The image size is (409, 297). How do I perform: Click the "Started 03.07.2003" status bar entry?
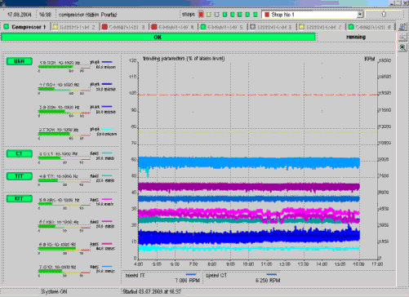(152, 292)
